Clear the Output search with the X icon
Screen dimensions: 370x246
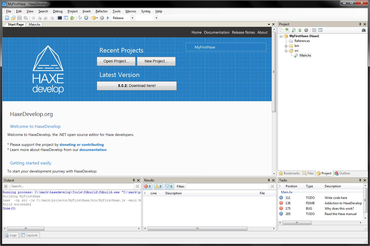coord(137,186)
